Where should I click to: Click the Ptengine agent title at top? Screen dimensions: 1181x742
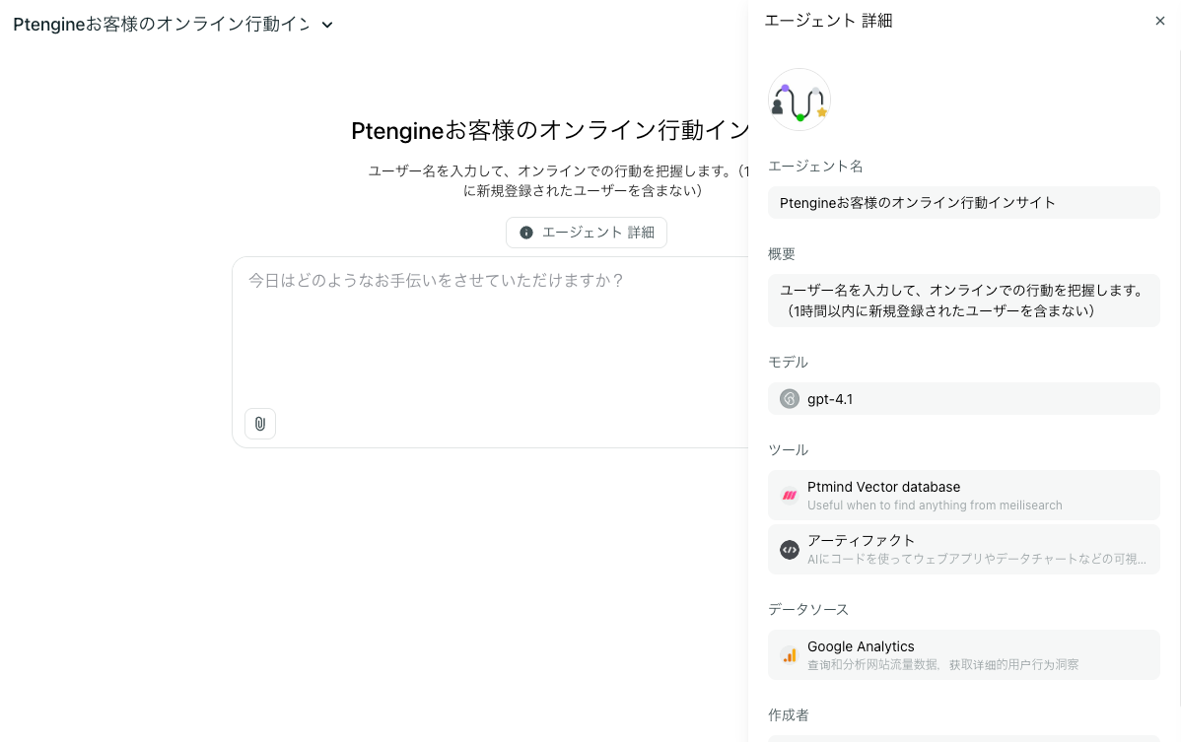click(x=161, y=25)
